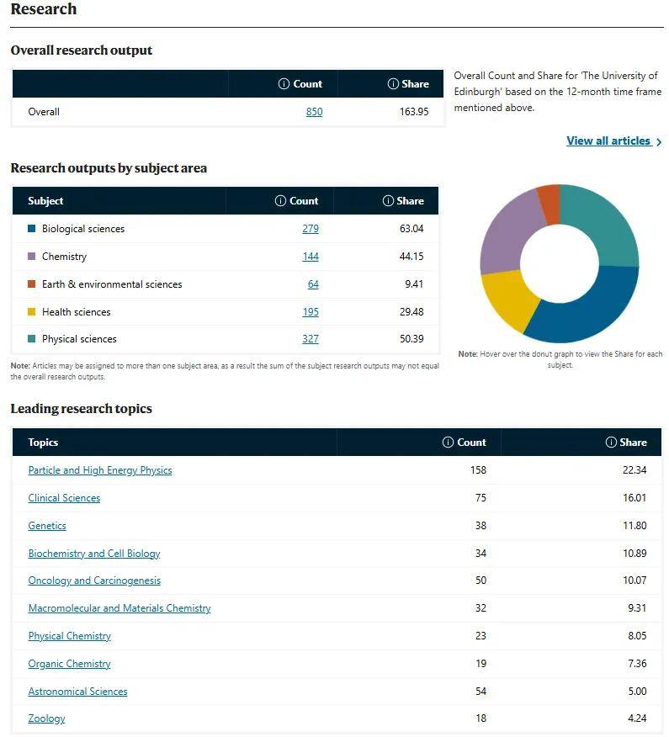Click info icon next to subject Count
Screen dimensions: 669x737
280,201
